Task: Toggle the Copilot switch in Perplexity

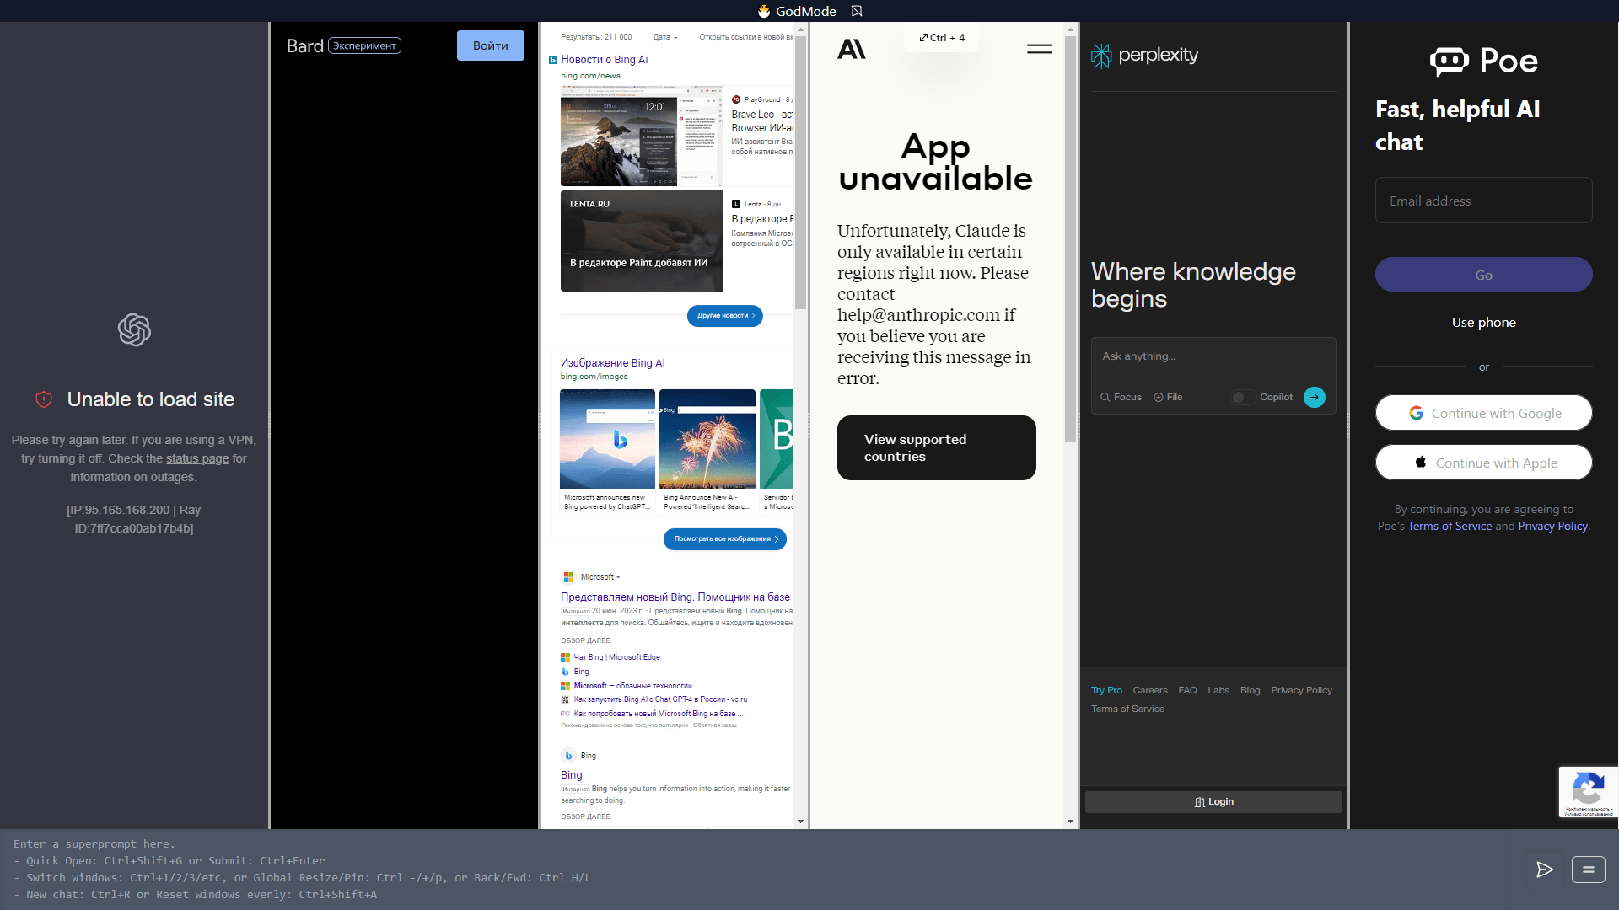Action: (x=1241, y=397)
